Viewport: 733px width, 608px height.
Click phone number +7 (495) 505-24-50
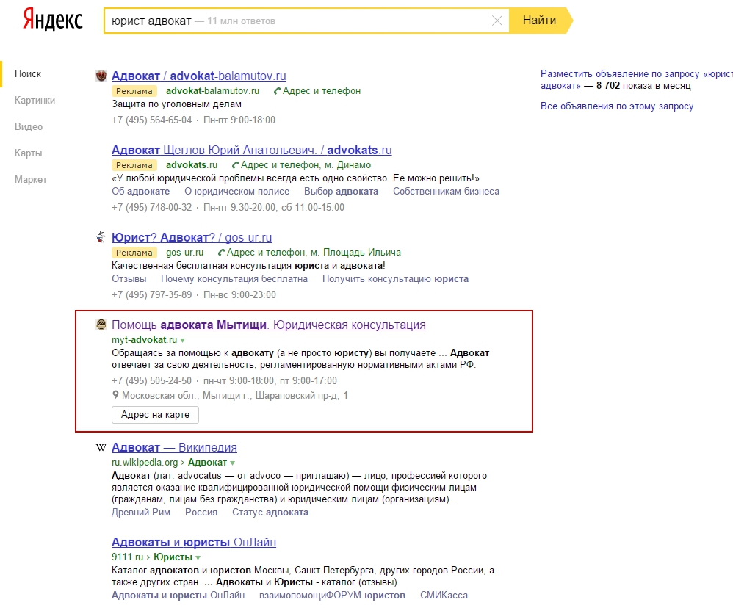(x=152, y=380)
